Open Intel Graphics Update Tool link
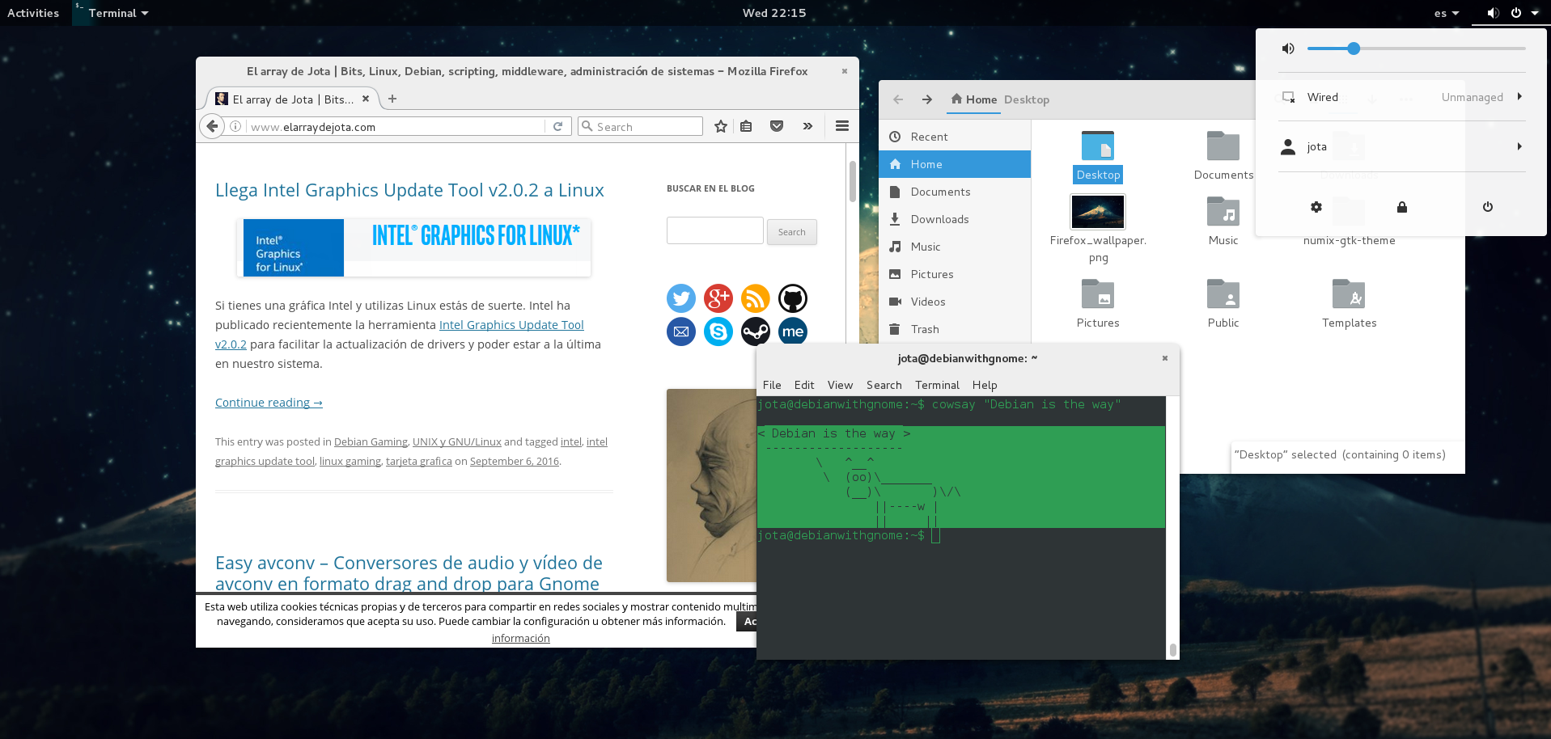This screenshot has width=1551, height=739. (x=511, y=325)
